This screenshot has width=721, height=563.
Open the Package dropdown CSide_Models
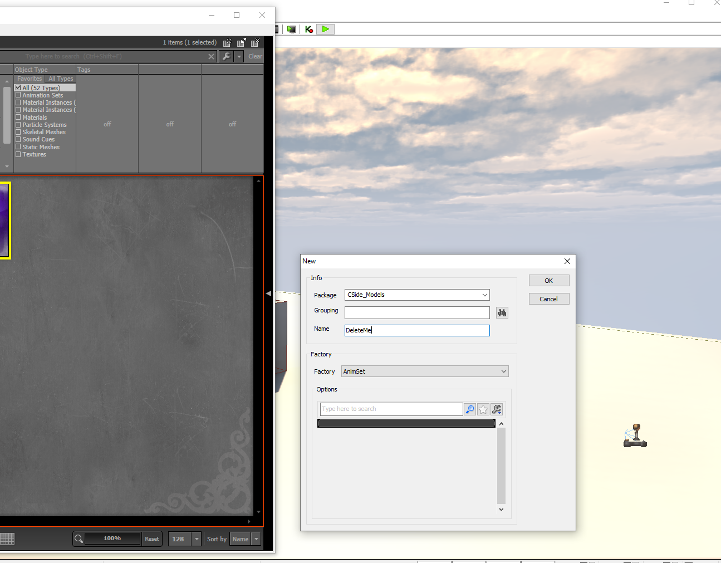pos(417,295)
